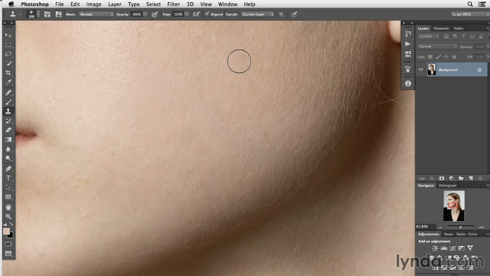This screenshot has height=276, width=490.
Task: Select the Move tool
Action: 8,35
